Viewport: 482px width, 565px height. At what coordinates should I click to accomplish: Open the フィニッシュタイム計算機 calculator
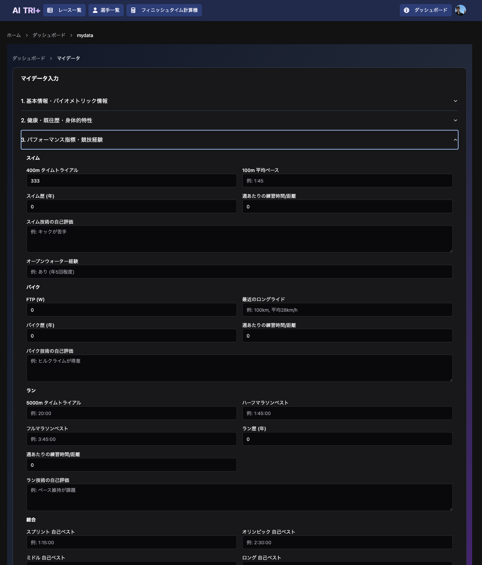coord(164,10)
